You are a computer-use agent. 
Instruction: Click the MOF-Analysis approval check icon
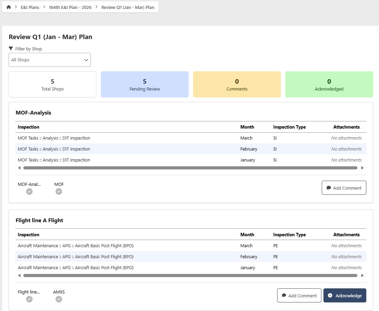click(29, 192)
